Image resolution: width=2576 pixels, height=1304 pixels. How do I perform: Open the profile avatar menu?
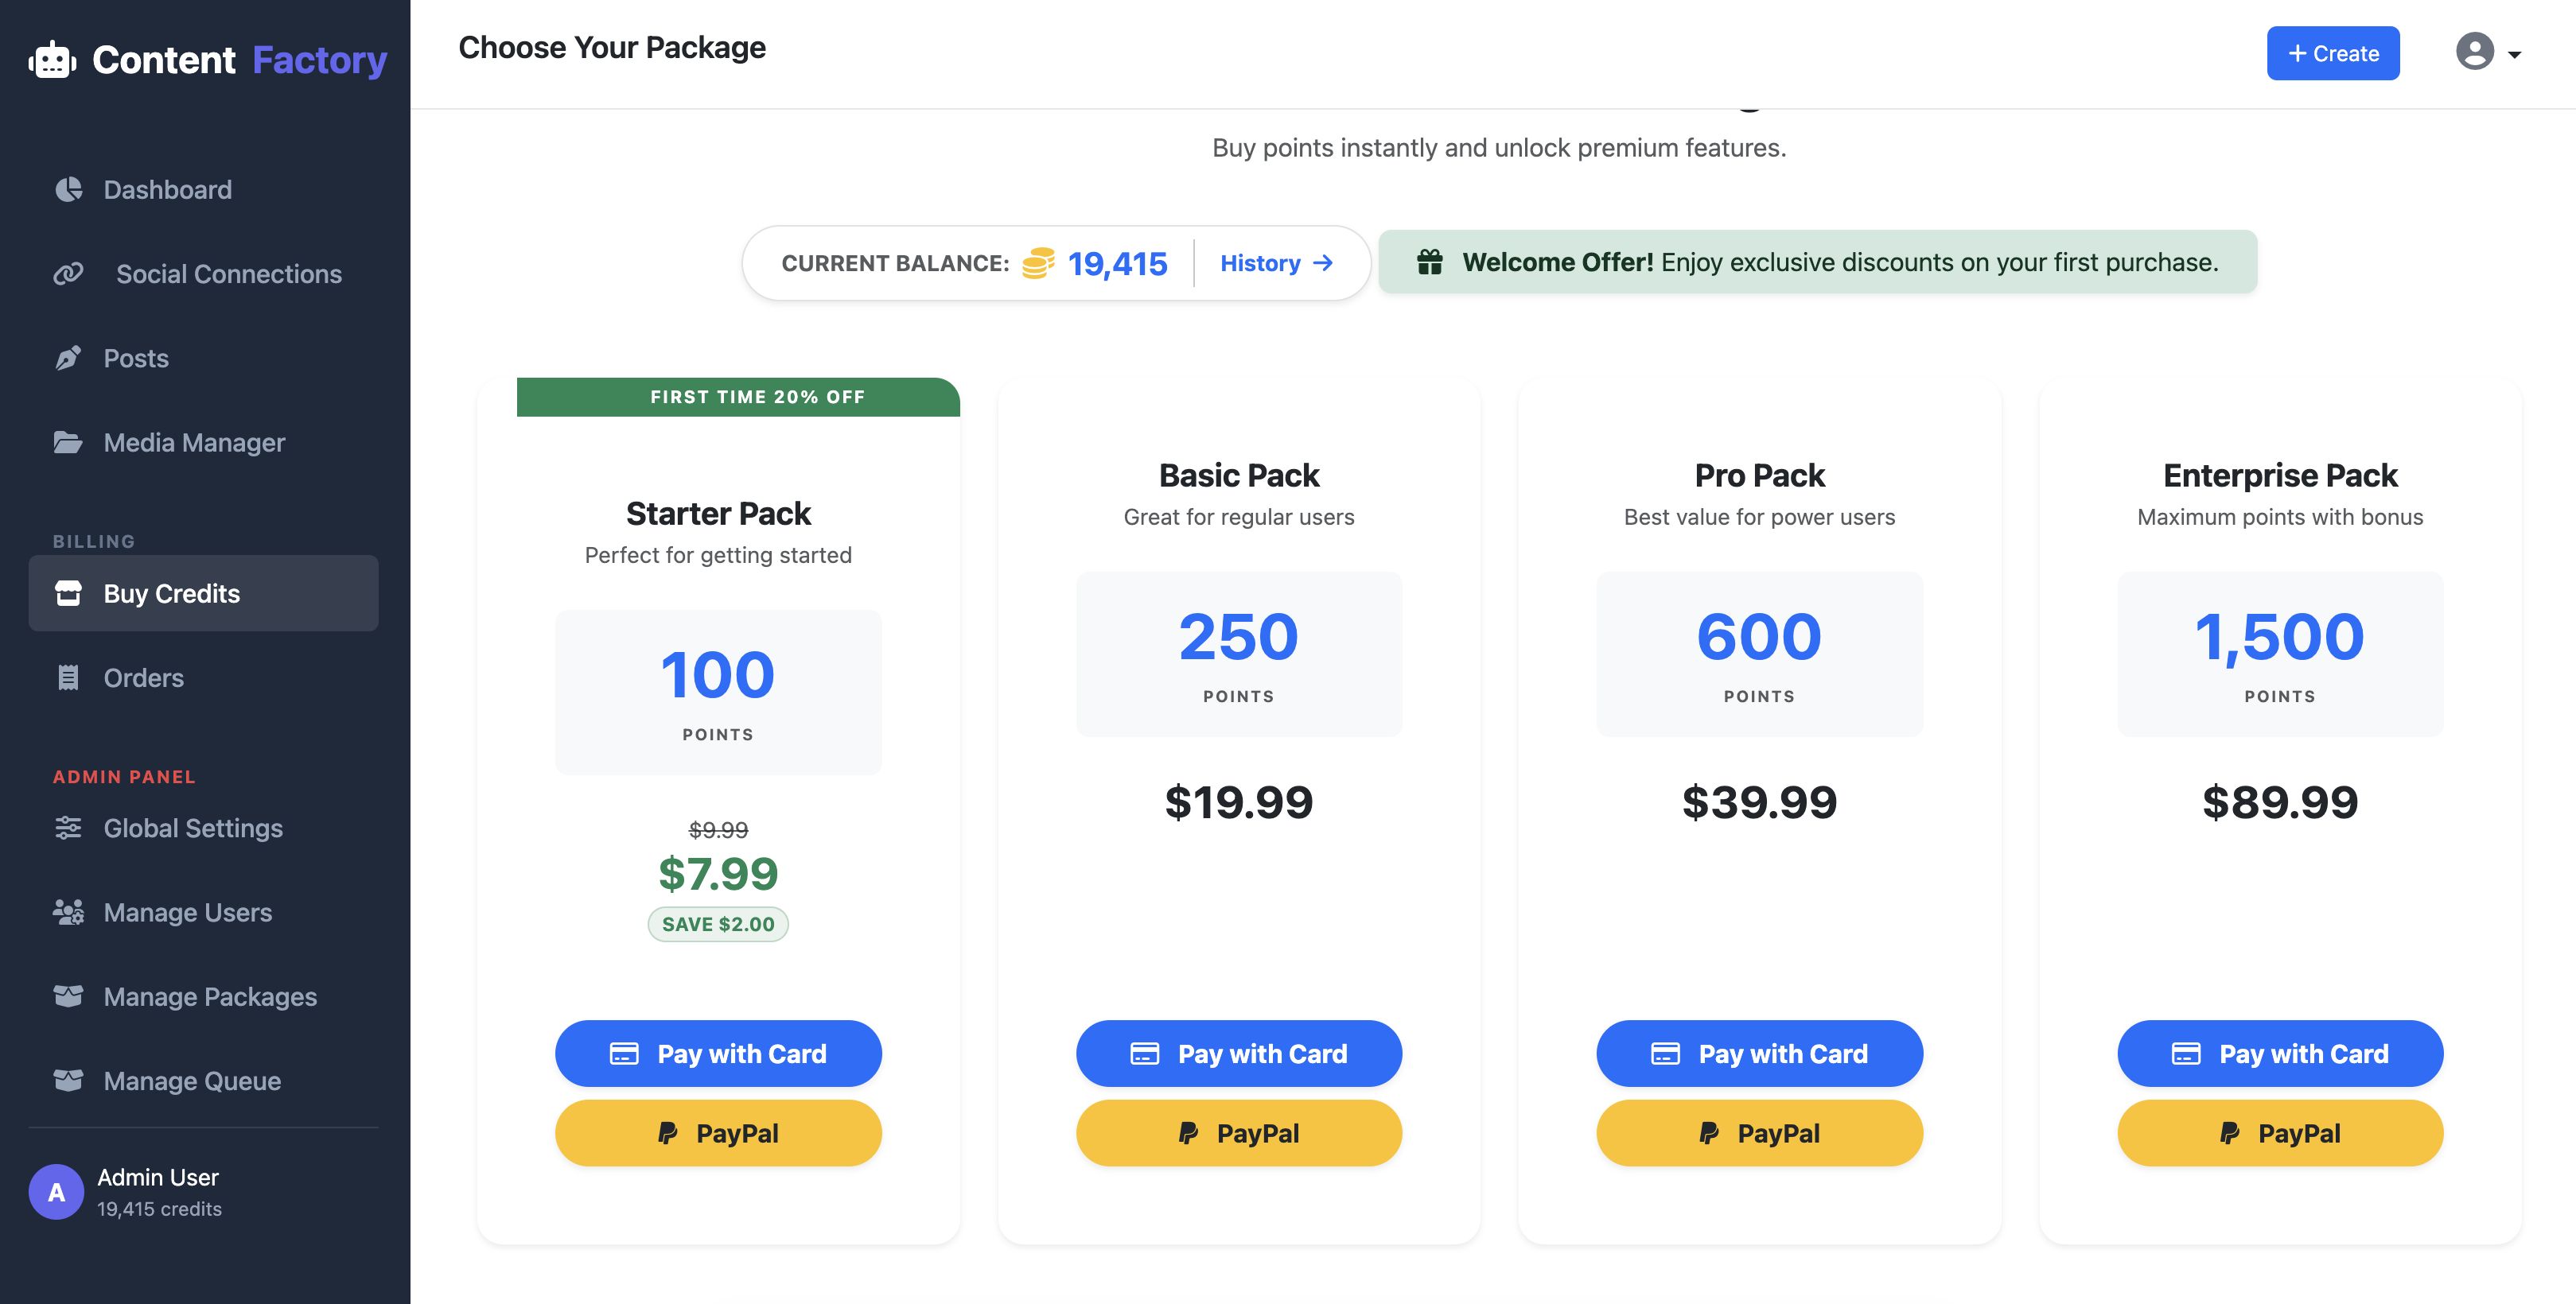(x=2474, y=52)
